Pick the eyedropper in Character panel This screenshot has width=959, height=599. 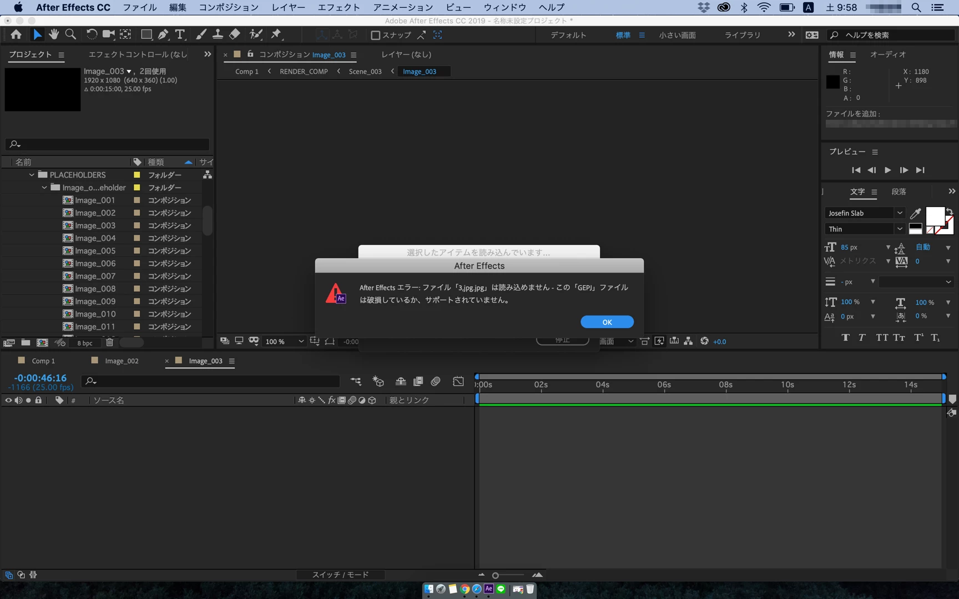(916, 213)
